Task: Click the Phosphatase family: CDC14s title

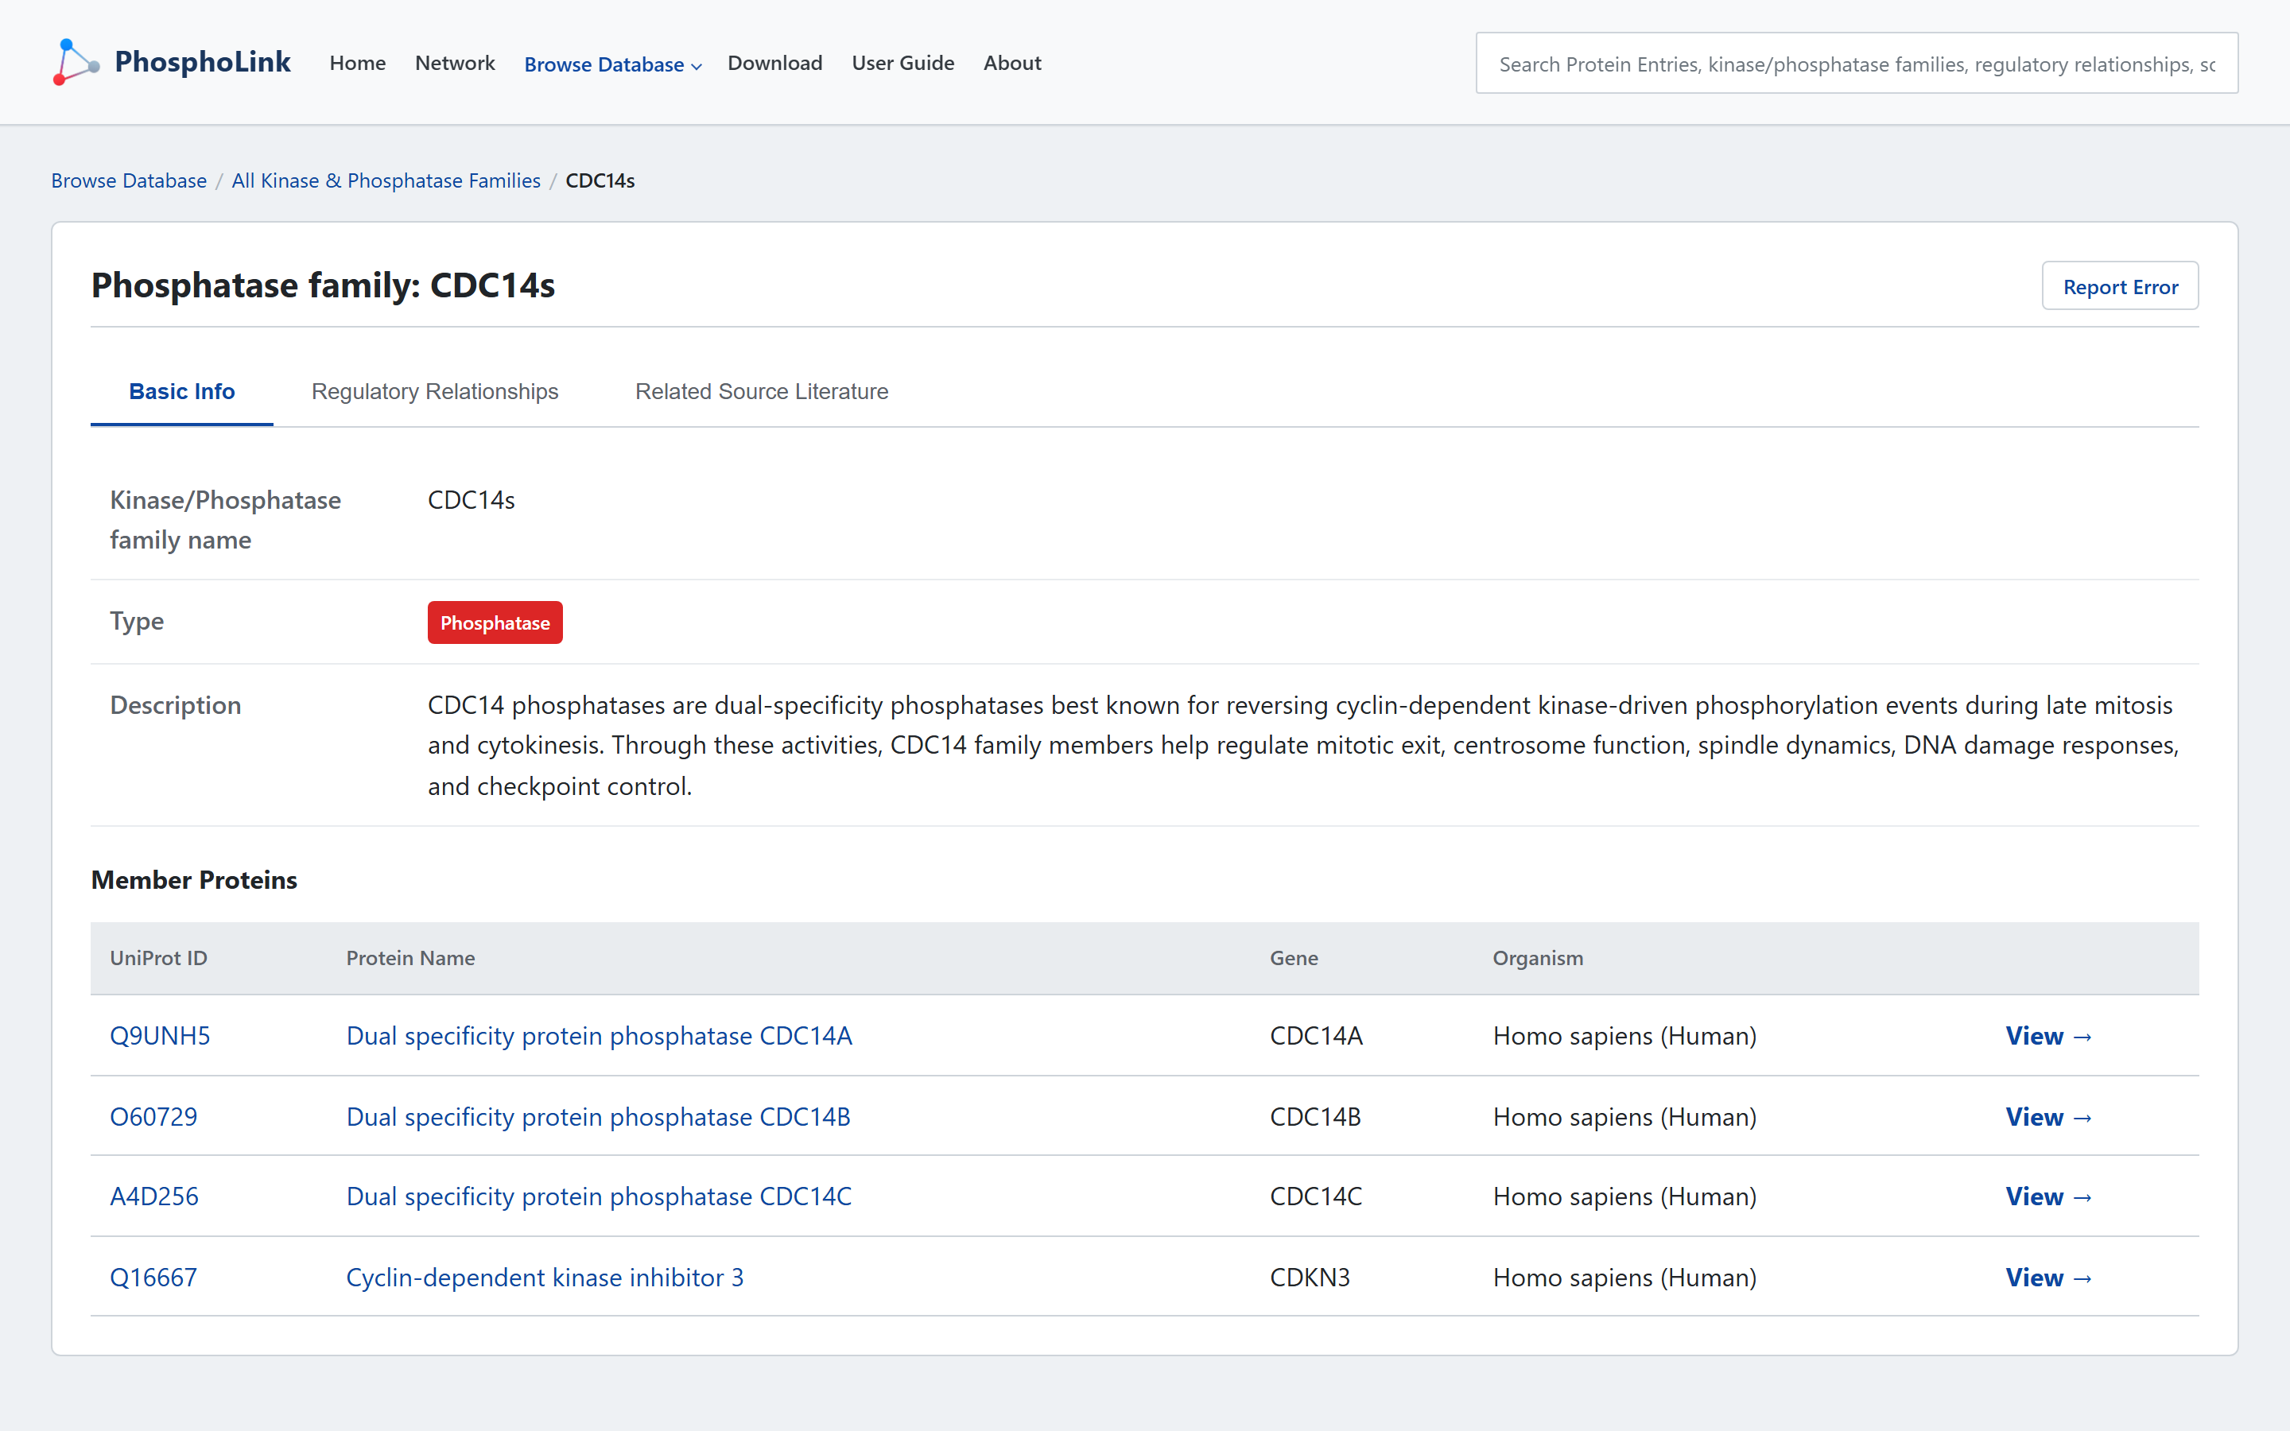Action: [323, 285]
